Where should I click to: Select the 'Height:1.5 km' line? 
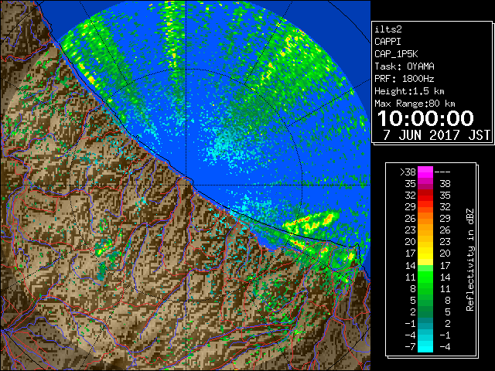click(x=409, y=91)
